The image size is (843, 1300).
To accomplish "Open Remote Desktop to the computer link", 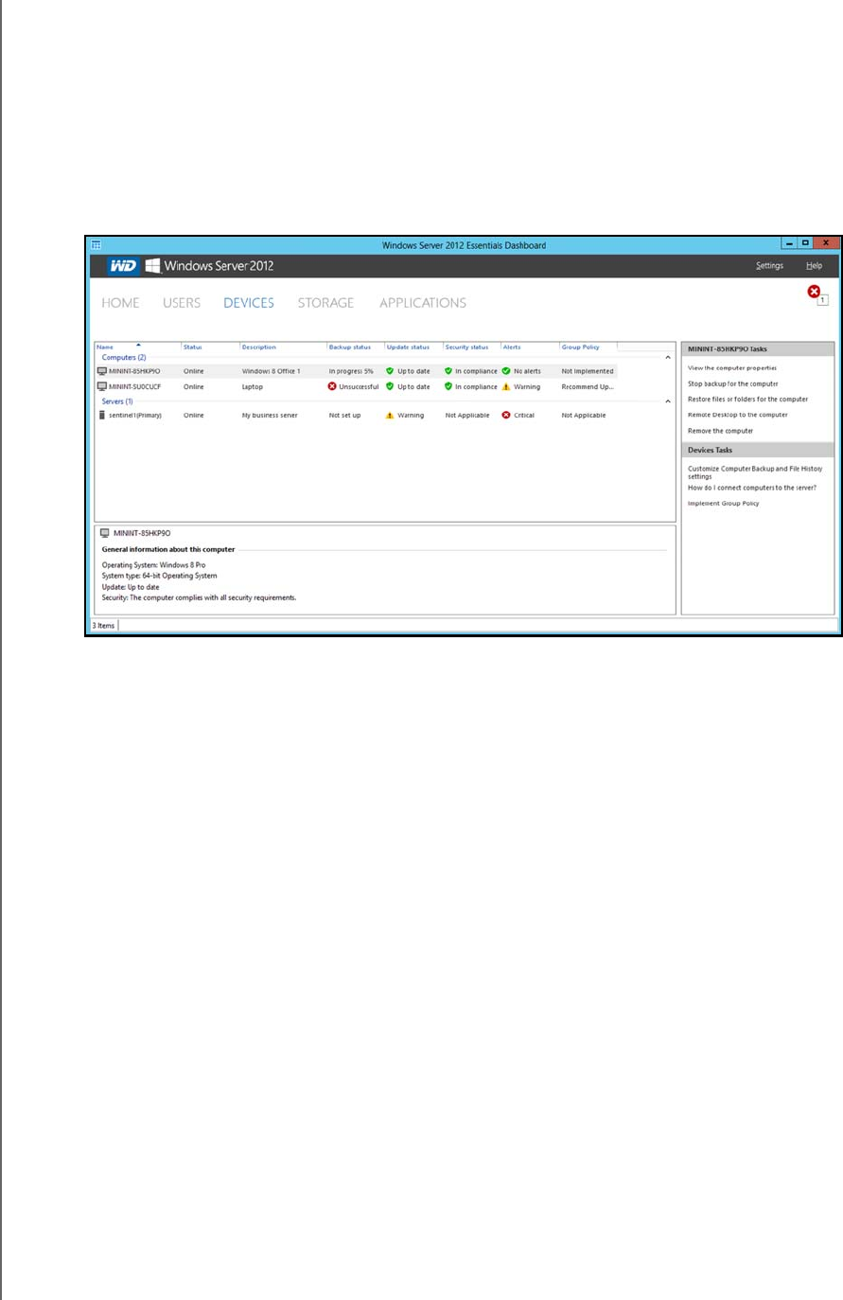I will pos(737,415).
